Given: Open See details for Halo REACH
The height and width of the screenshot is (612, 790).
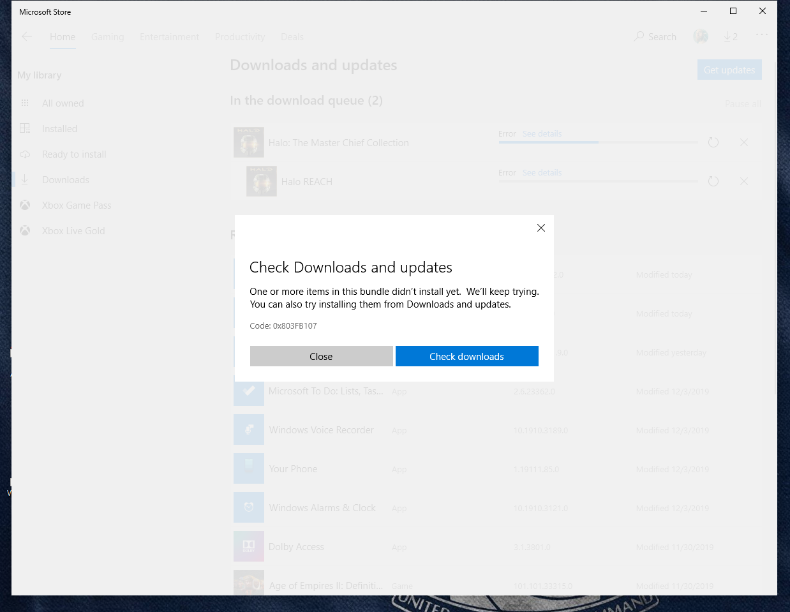Looking at the screenshot, I should [x=542, y=173].
